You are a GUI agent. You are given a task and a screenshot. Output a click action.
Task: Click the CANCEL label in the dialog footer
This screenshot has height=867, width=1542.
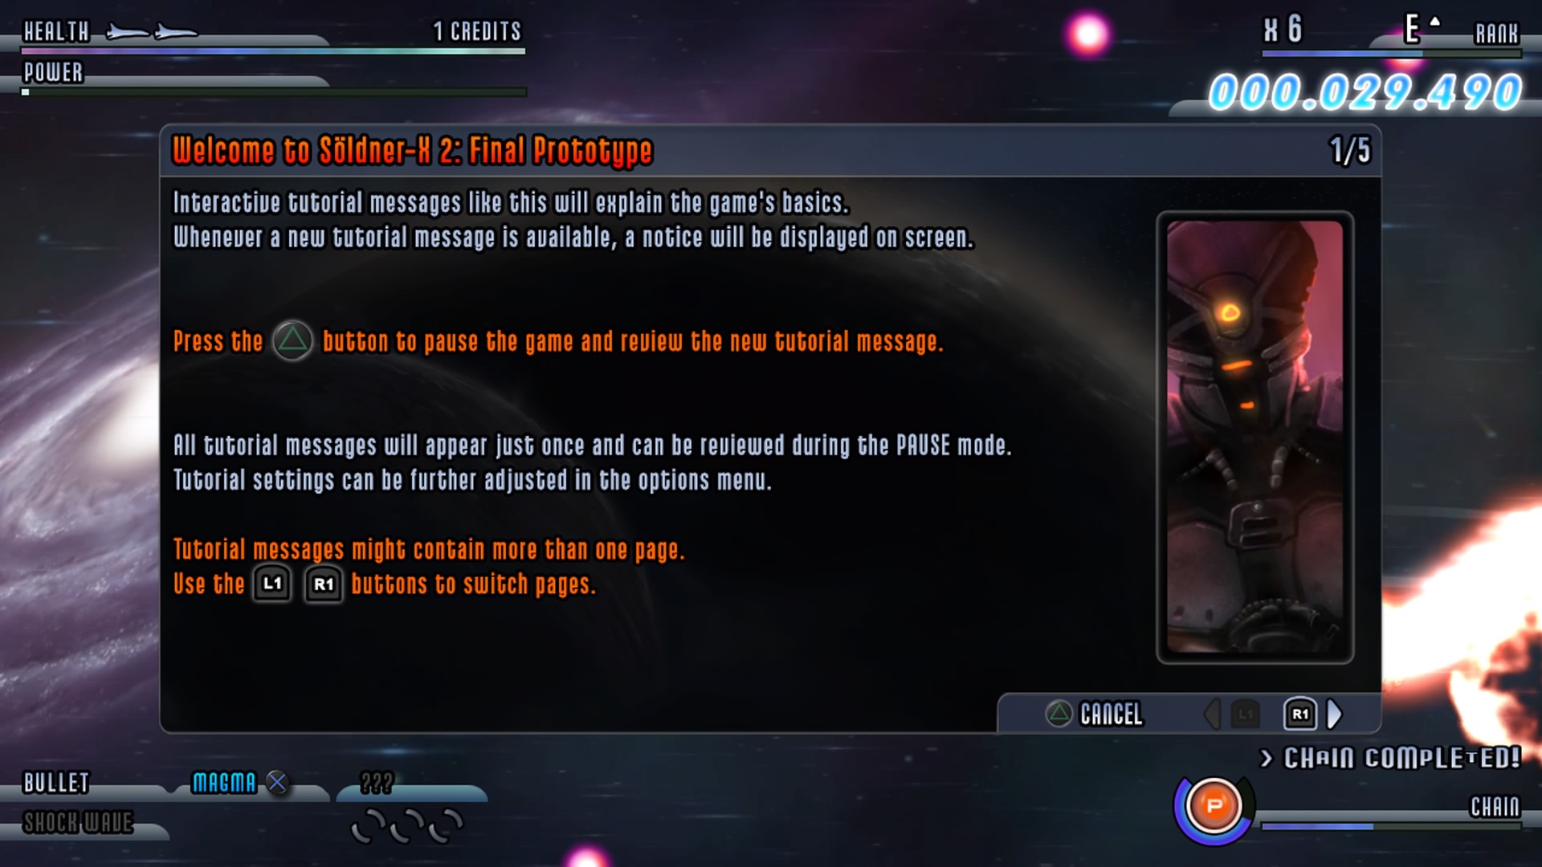(x=1111, y=714)
